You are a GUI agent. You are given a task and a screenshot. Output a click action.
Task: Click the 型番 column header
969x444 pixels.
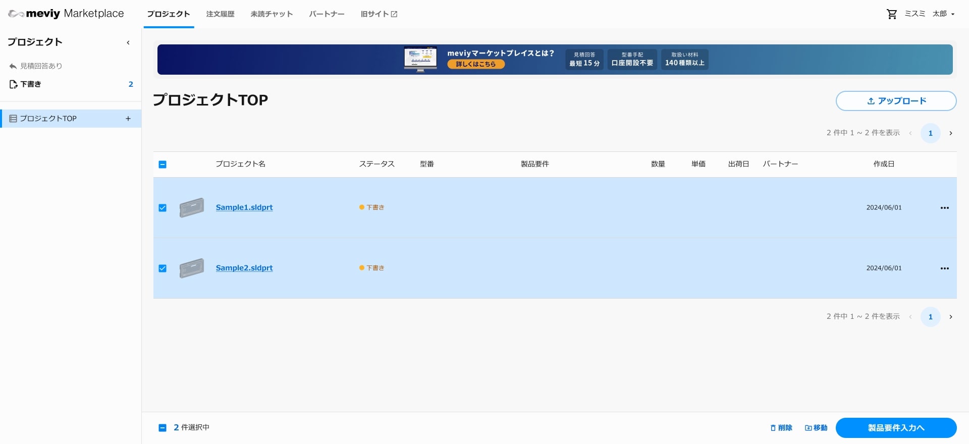(x=427, y=164)
